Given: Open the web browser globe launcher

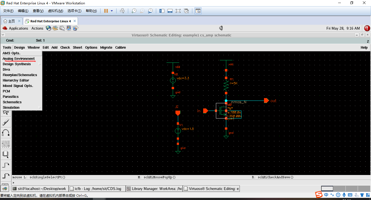Looking at the screenshot, I should click(x=49, y=28).
